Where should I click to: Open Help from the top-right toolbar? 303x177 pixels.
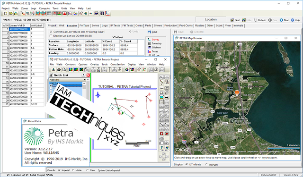(295, 20)
